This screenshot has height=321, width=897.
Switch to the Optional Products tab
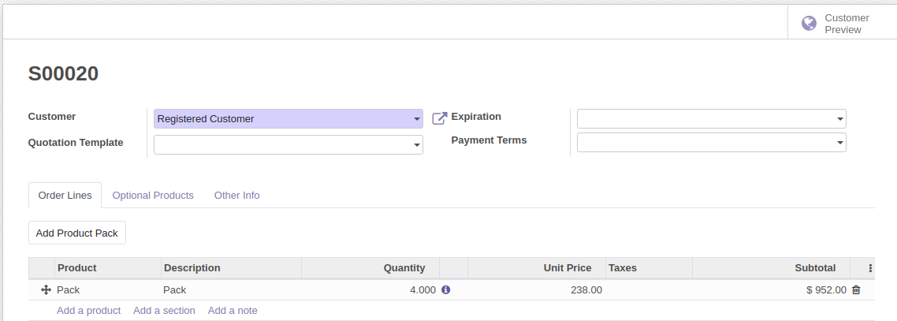click(153, 195)
